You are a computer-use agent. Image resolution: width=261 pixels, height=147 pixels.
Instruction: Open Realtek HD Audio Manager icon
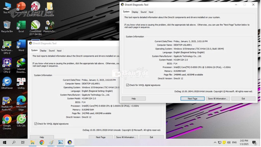point(7,104)
